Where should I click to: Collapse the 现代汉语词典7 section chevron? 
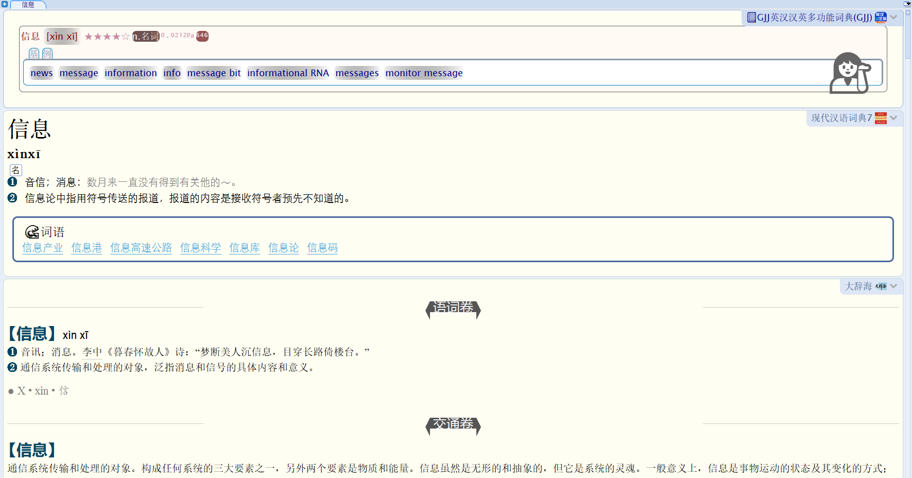pyautogui.click(x=894, y=118)
